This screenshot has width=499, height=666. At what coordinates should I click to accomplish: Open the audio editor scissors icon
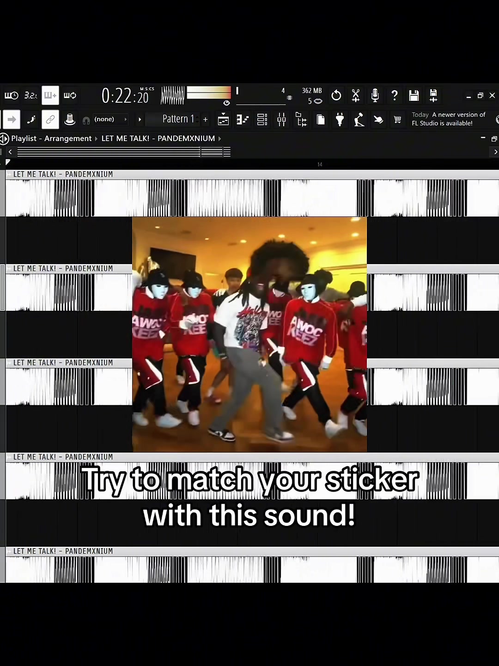pyautogui.click(x=356, y=96)
